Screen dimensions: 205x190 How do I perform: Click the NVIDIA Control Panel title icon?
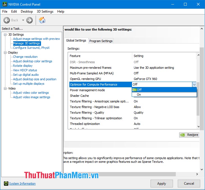4,4
